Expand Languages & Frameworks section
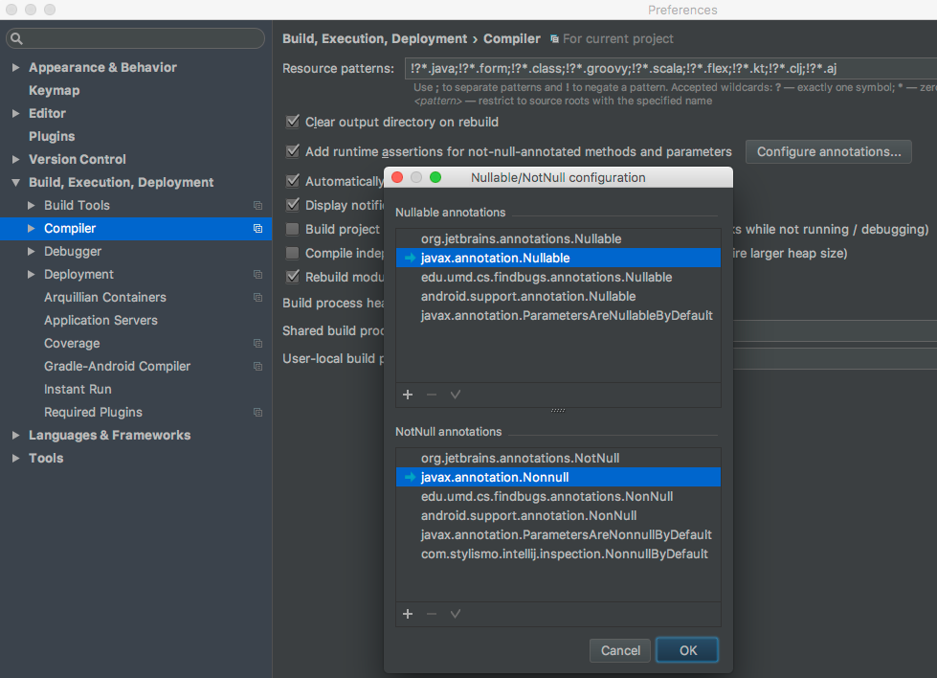937x678 pixels. pos(16,436)
